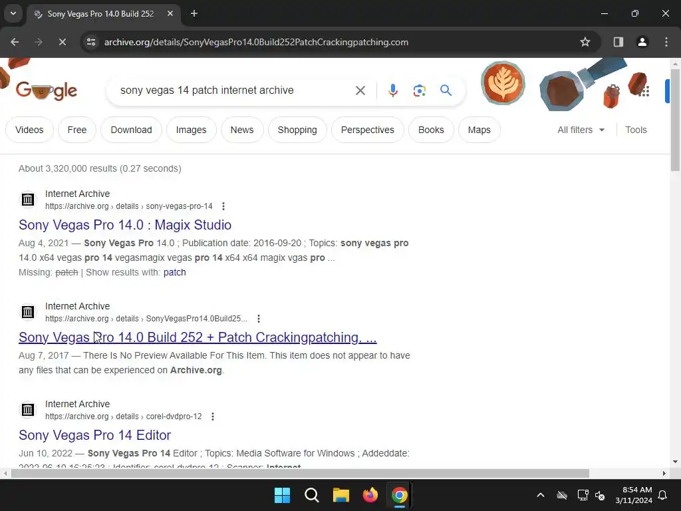Open site information icon in address bar
The width and height of the screenshot is (681, 511).
coord(91,42)
